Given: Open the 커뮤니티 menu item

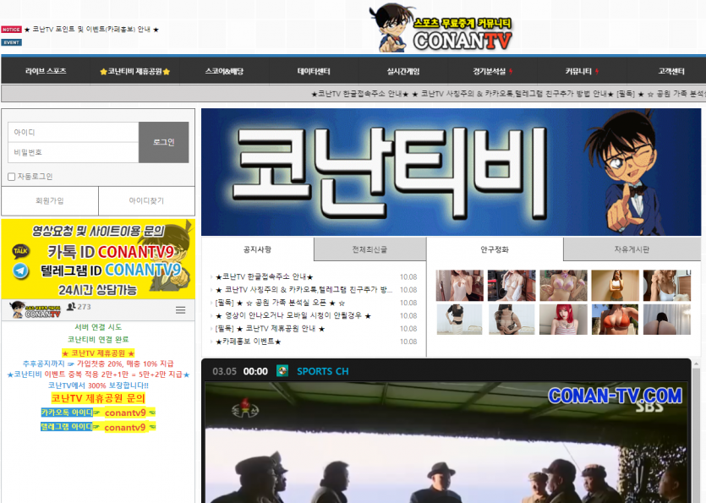Looking at the screenshot, I should click(x=582, y=71).
